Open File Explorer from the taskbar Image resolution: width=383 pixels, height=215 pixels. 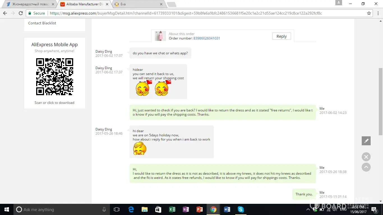145,209
